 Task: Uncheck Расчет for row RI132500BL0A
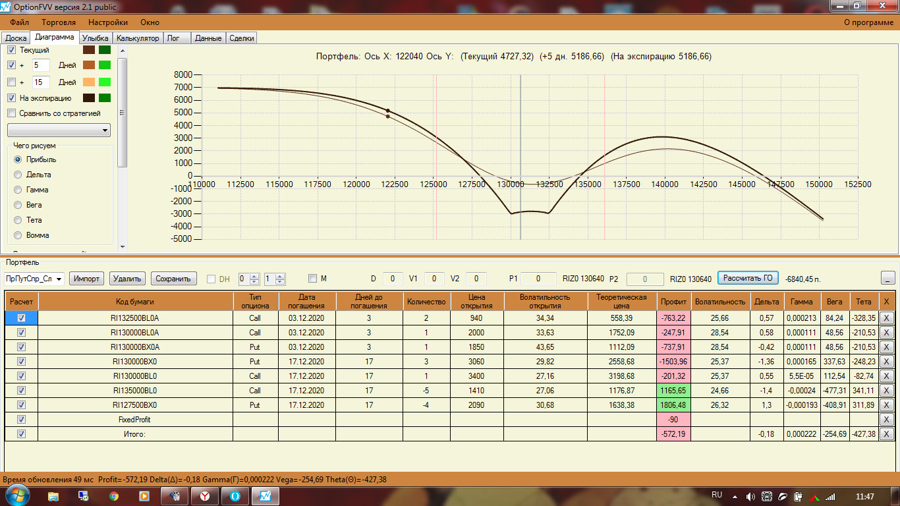[x=21, y=318]
